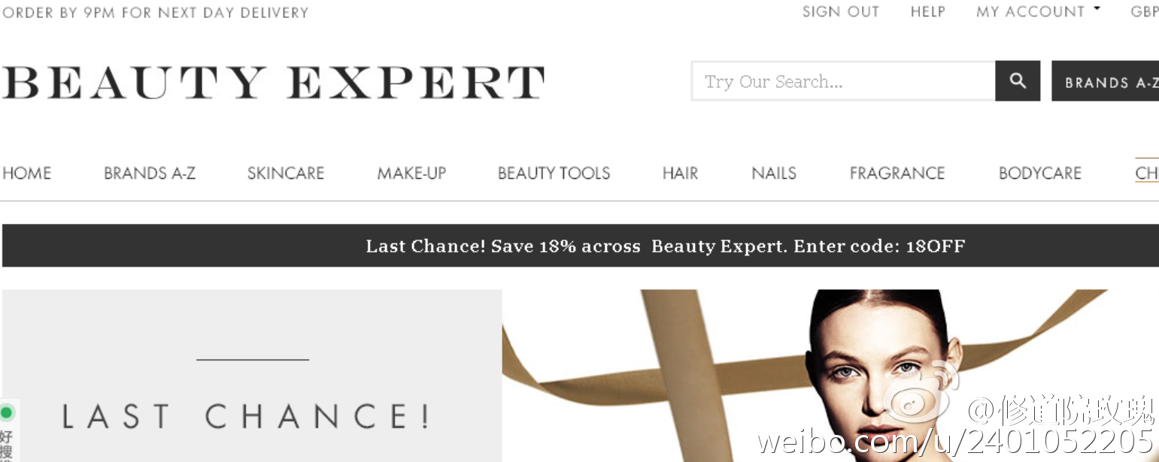Open the Last Chance promotional image
Viewport: 1159px width, 462px height.
pyautogui.click(x=252, y=376)
